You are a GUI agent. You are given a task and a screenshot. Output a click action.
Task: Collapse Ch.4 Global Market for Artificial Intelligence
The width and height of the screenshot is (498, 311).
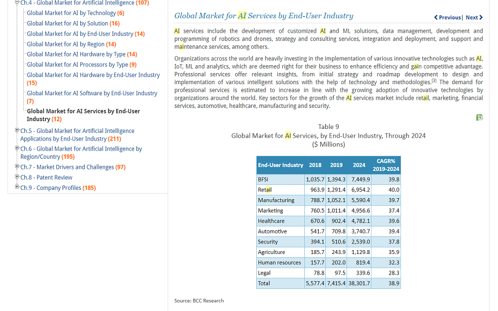click(x=17, y=3)
